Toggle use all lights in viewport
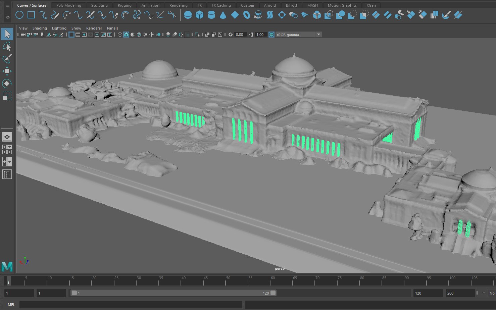The width and height of the screenshot is (496, 310). [152, 35]
